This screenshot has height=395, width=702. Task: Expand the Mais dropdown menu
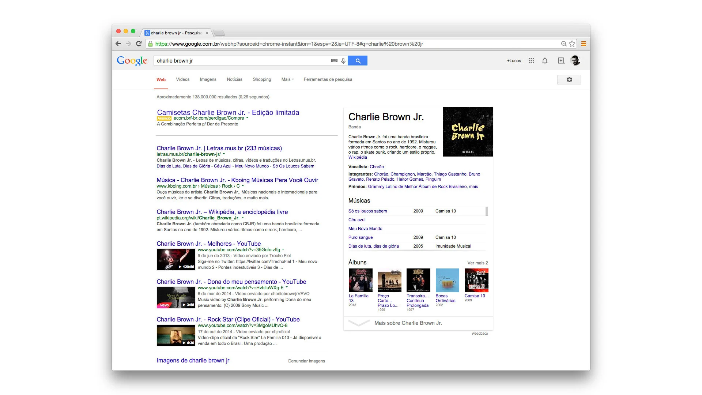pos(287,79)
